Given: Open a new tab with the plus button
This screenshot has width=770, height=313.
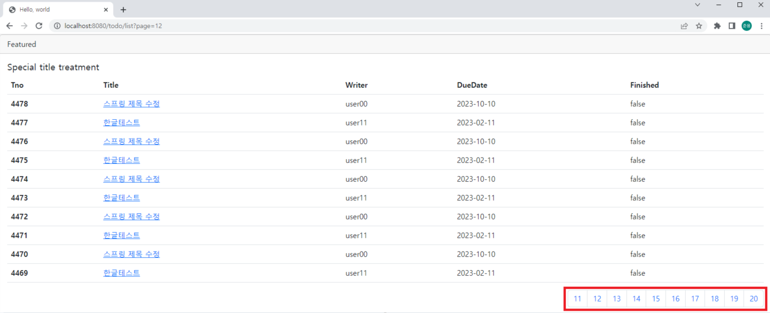Looking at the screenshot, I should [123, 10].
